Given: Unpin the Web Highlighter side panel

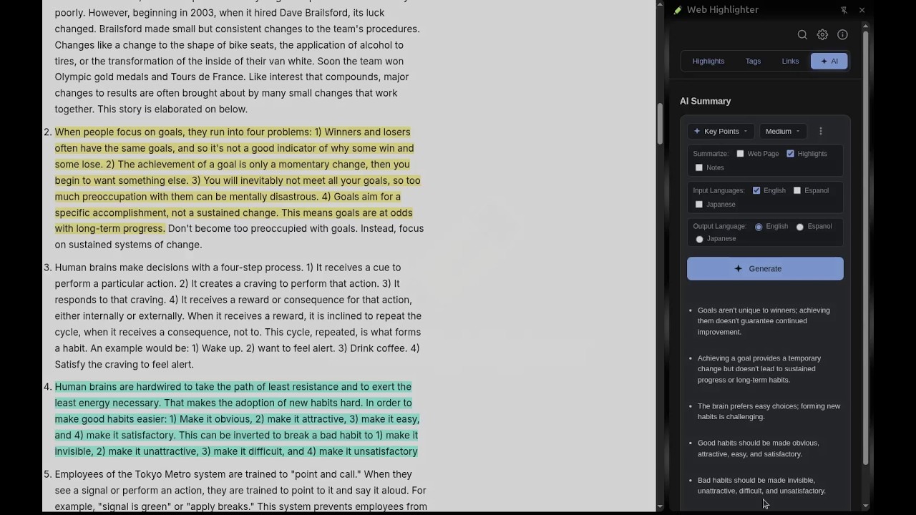Looking at the screenshot, I should 844,10.
